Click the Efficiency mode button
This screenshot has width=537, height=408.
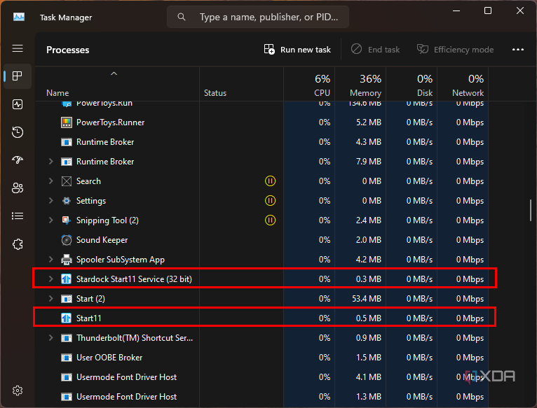455,50
